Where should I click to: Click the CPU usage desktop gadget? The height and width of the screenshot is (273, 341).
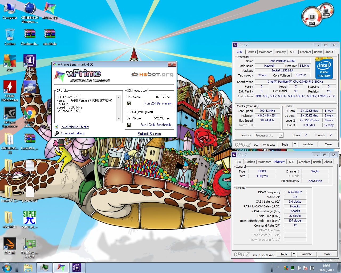point(312,17)
